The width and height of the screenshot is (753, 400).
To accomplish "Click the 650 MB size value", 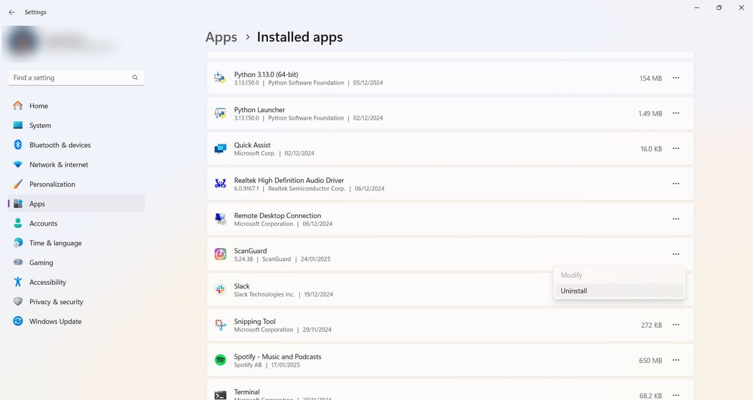I will pyautogui.click(x=651, y=361).
